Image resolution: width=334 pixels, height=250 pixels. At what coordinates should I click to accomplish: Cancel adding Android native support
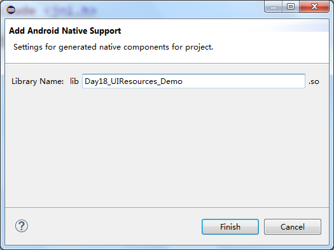coord(293,227)
